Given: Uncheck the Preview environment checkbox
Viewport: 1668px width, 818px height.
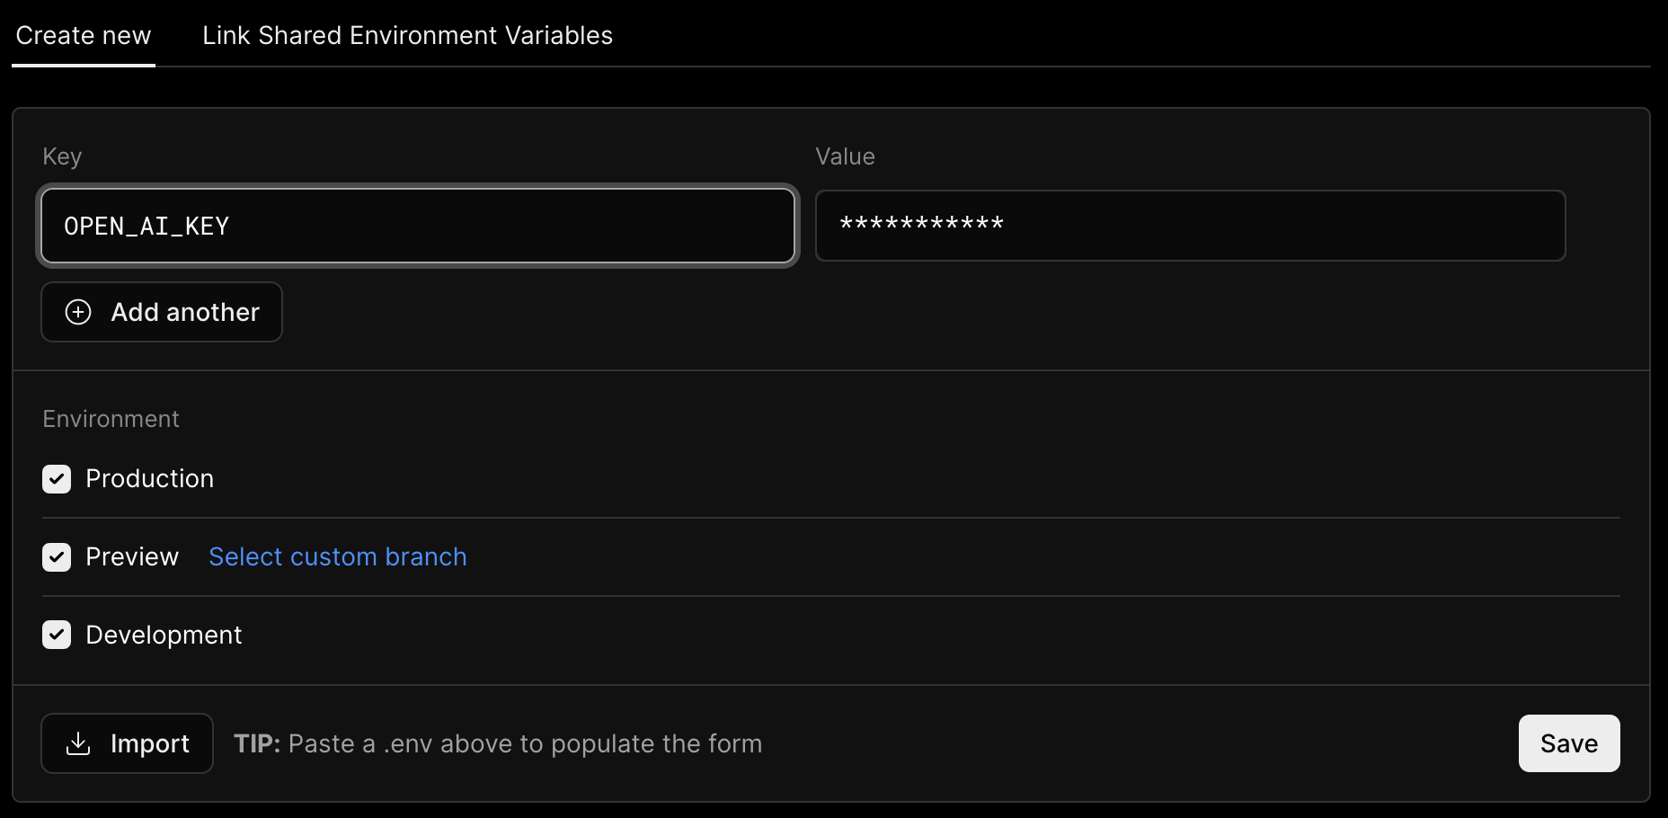Looking at the screenshot, I should pyautogui.click(x=57, y=557).
